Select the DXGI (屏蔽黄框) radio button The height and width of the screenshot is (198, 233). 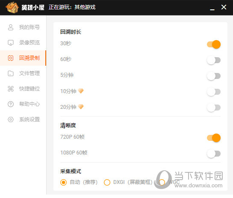107,182
